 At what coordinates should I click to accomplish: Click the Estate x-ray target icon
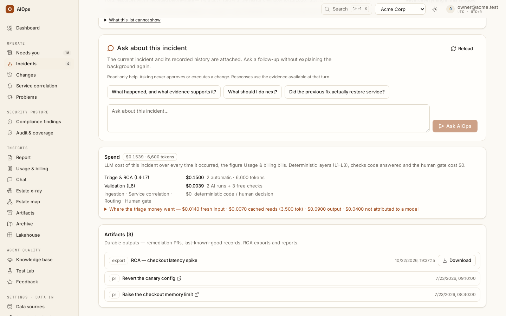(10, 191)
